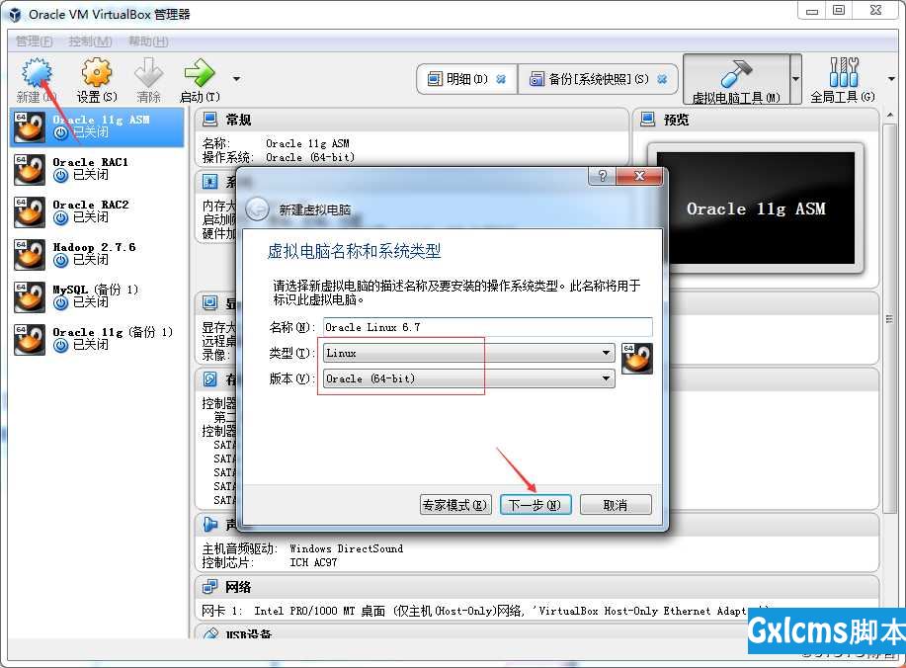Close the 明细 tab with its small x icon
Viewport: 906px width, 668px height.
tap(501, 79)
